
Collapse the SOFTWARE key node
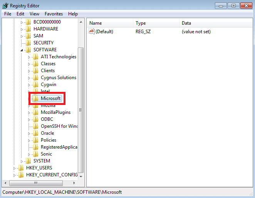click(22, 50)
